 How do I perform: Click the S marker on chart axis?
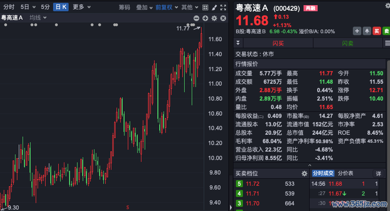128,208
